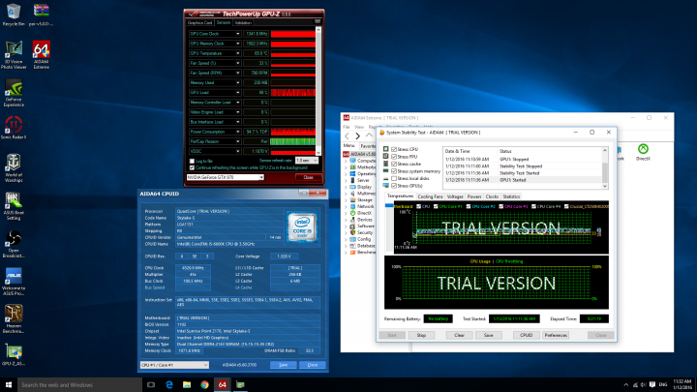Enable the Stress local disks checkbox
Viewport: 697px width, 392px height.
pyautogui.click(x=394, y=178)
